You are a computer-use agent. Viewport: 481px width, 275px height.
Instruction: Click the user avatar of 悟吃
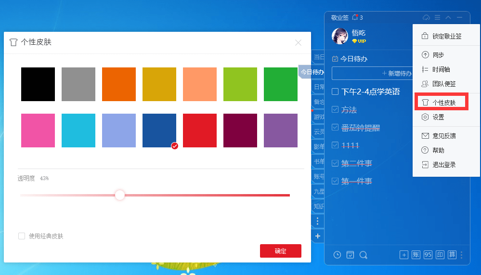tap(340, 36)
